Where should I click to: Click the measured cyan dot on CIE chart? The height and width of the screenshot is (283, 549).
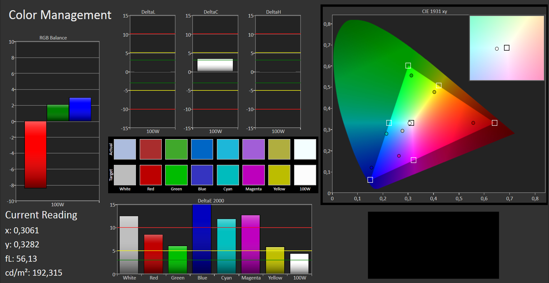(386, 134)
